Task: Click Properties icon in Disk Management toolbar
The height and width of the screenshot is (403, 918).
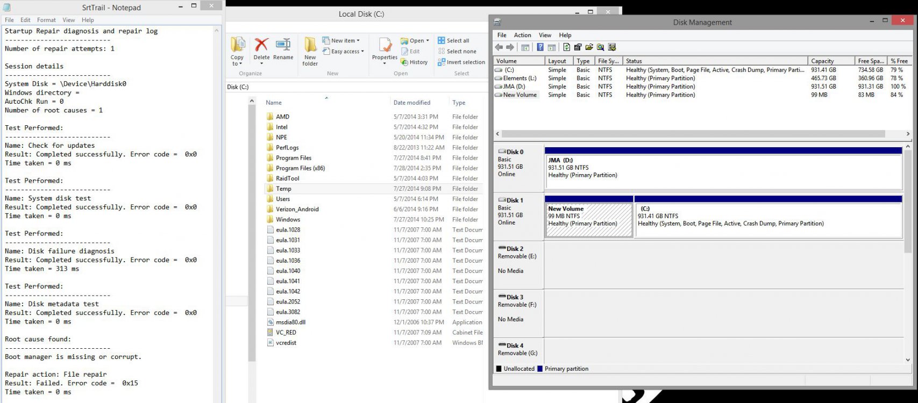Action: 578,47
